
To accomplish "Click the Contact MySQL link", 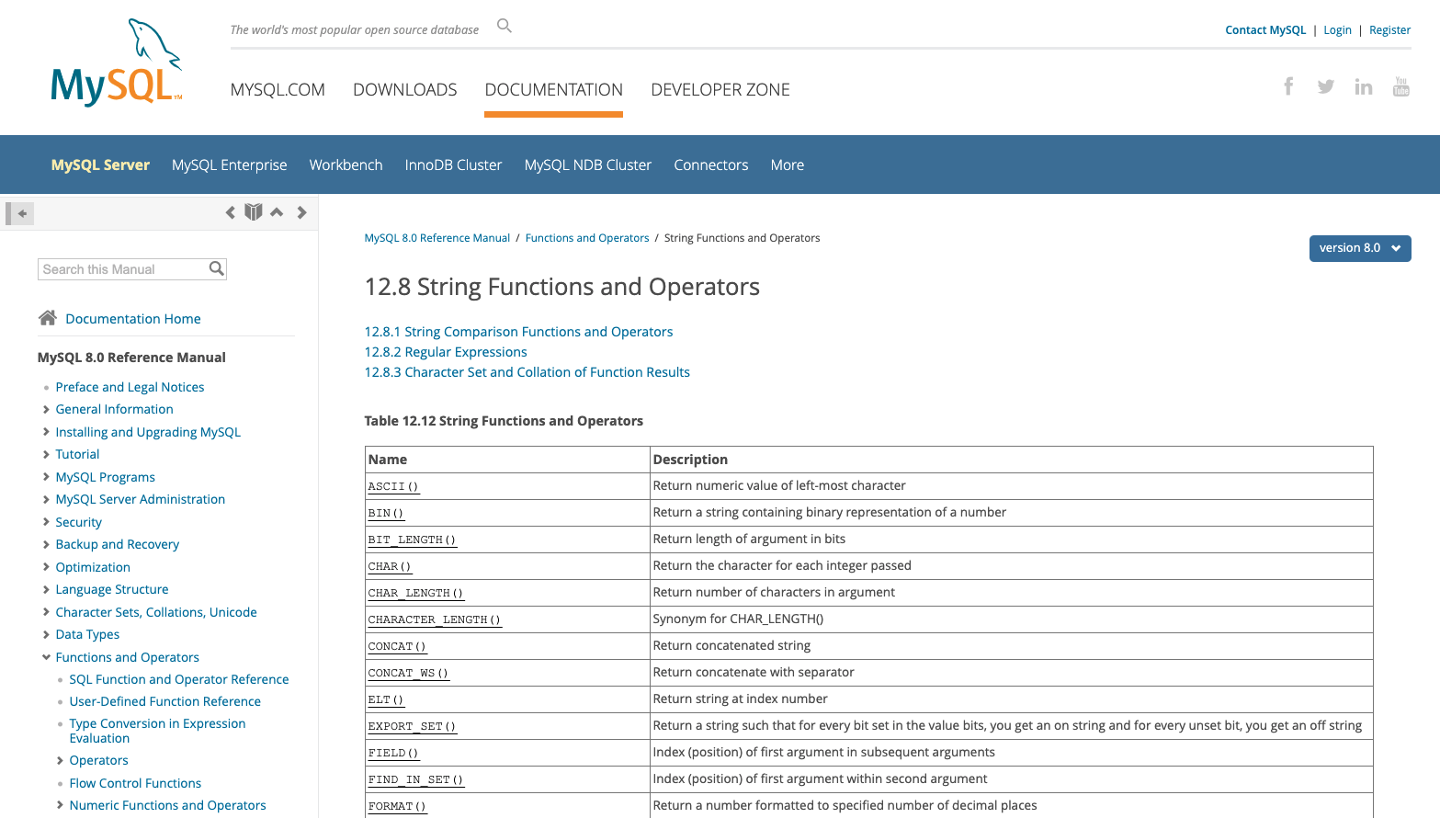I will coord(1265,30).
